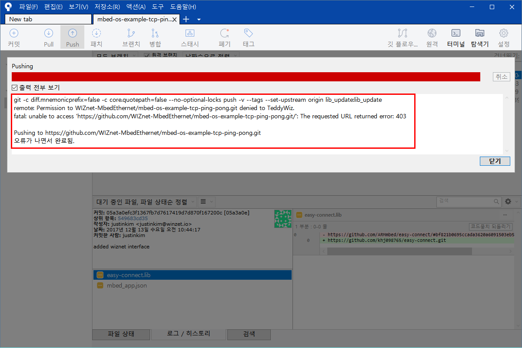This screenshot has height=348, width=522.
Task: Click the '오류가 나면서 완료됨.' output line
Action: [44, 141]
